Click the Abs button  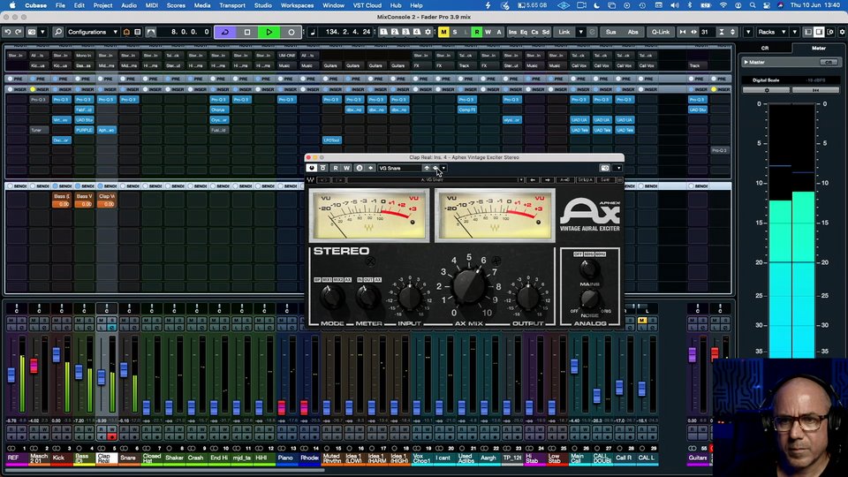[x=632, y=32]
